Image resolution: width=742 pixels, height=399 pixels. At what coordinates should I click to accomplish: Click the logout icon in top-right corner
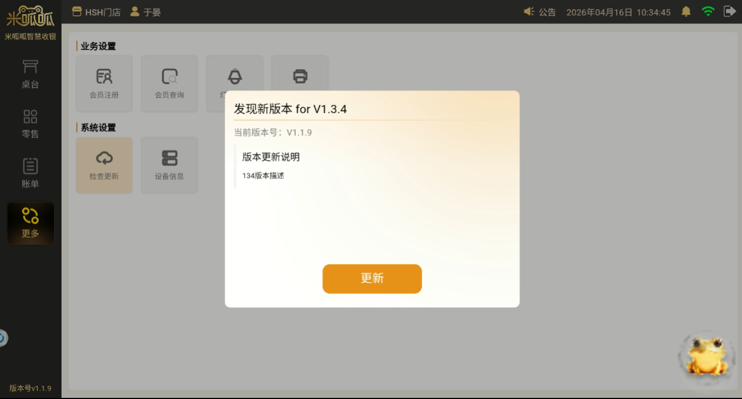pyautogui.click(x=729, y=11)
